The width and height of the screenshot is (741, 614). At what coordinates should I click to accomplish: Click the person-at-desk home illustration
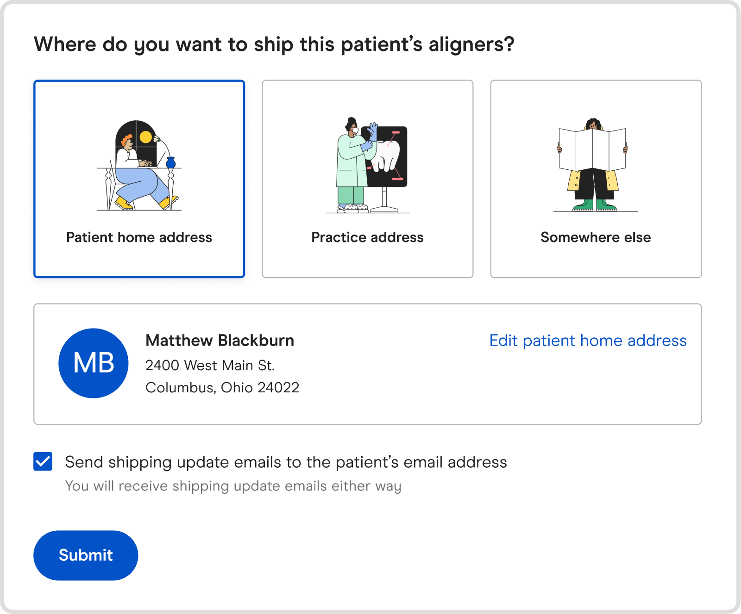[138, 166]
